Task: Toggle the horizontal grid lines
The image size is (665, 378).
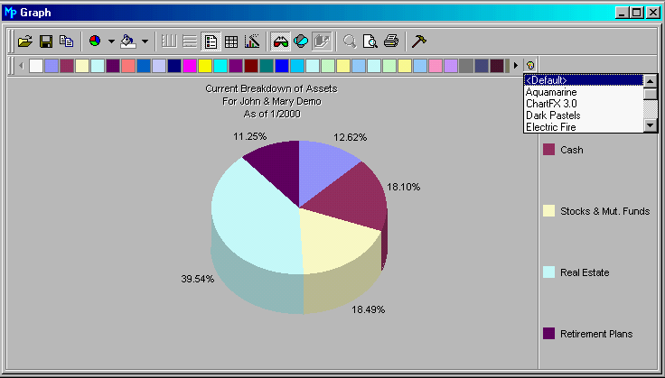Action: [x=190, y=41]
